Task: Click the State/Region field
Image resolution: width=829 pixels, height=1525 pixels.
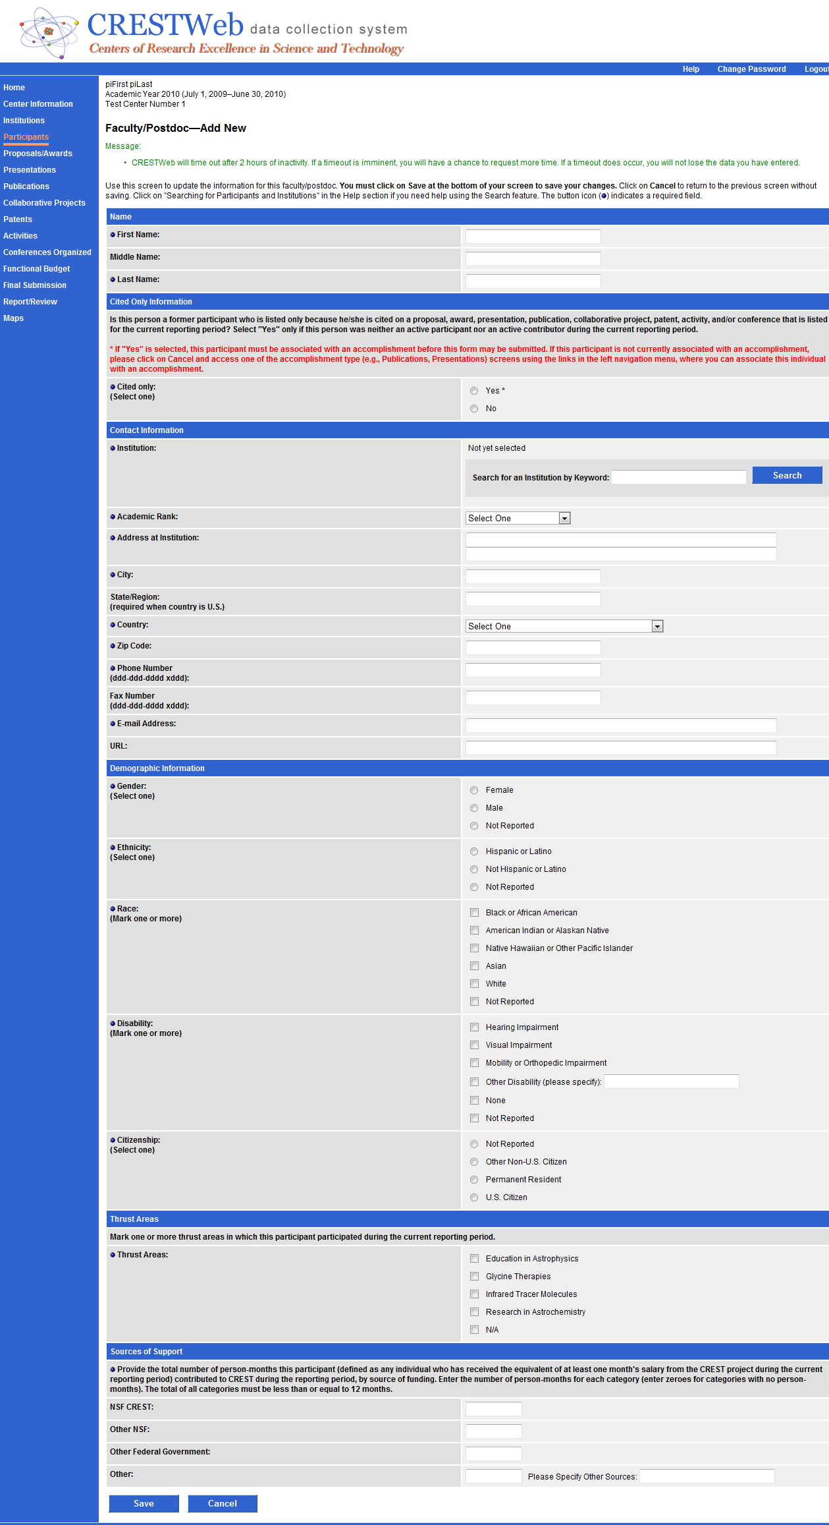Action: 533,599
